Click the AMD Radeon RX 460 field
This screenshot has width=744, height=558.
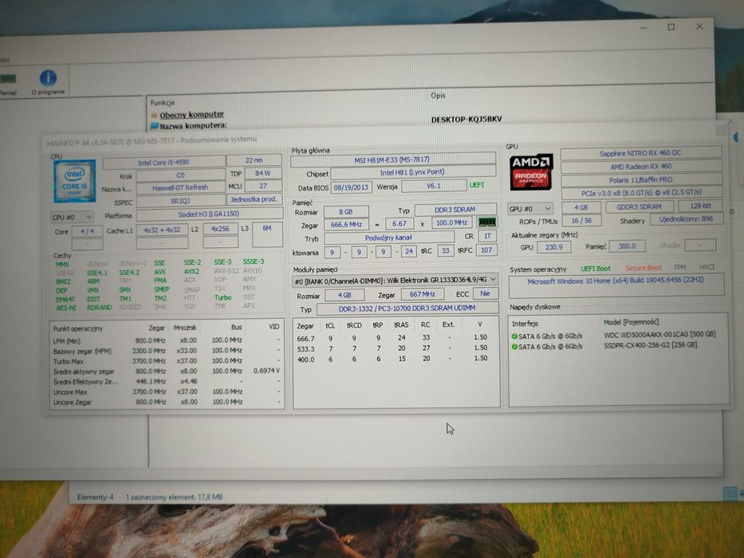coord(641,167)
